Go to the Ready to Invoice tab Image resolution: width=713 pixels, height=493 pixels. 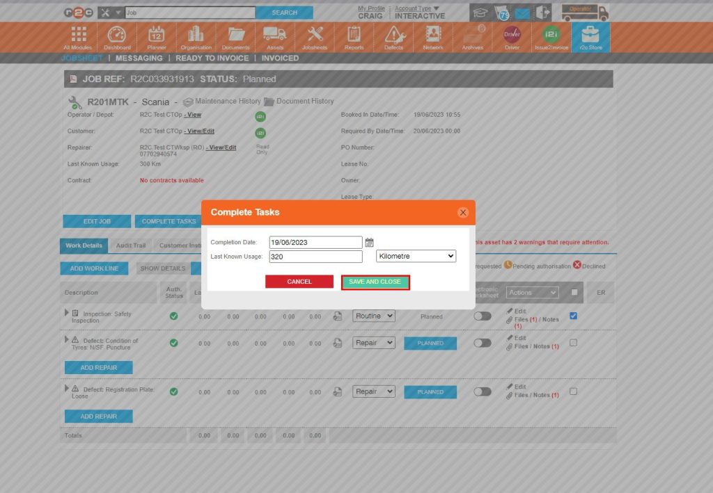pos(212,58)
